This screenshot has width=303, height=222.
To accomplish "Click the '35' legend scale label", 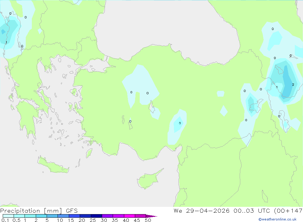I will pyautogui.click(x=115, y=220).
